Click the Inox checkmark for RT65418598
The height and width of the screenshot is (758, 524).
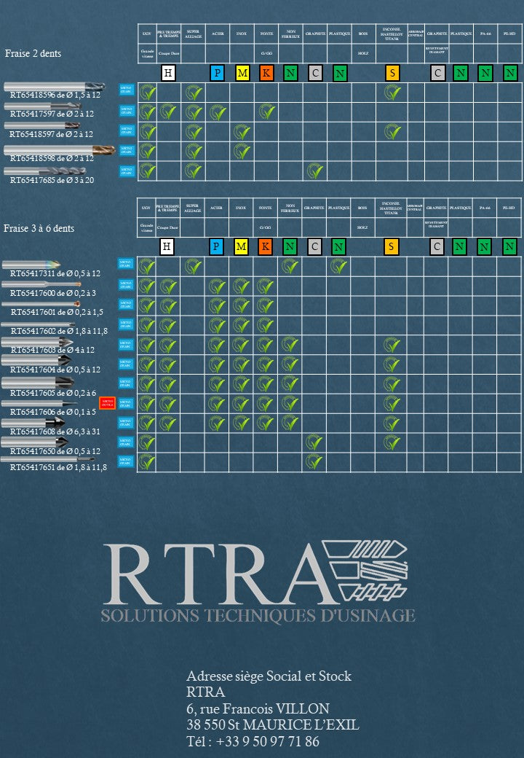pyautogui.click(x=241, y=152)
